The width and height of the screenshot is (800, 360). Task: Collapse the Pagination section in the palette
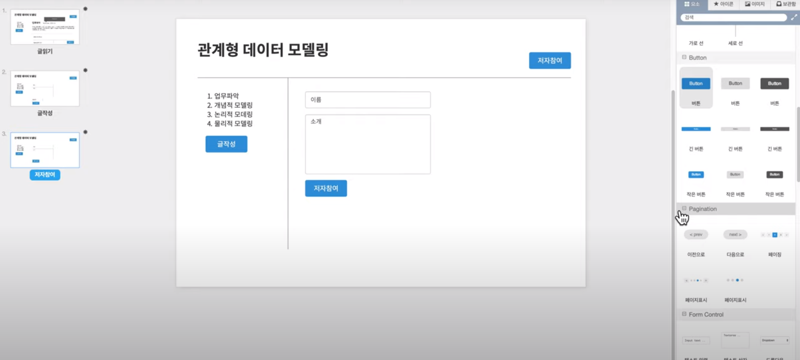tap(684, 208)
